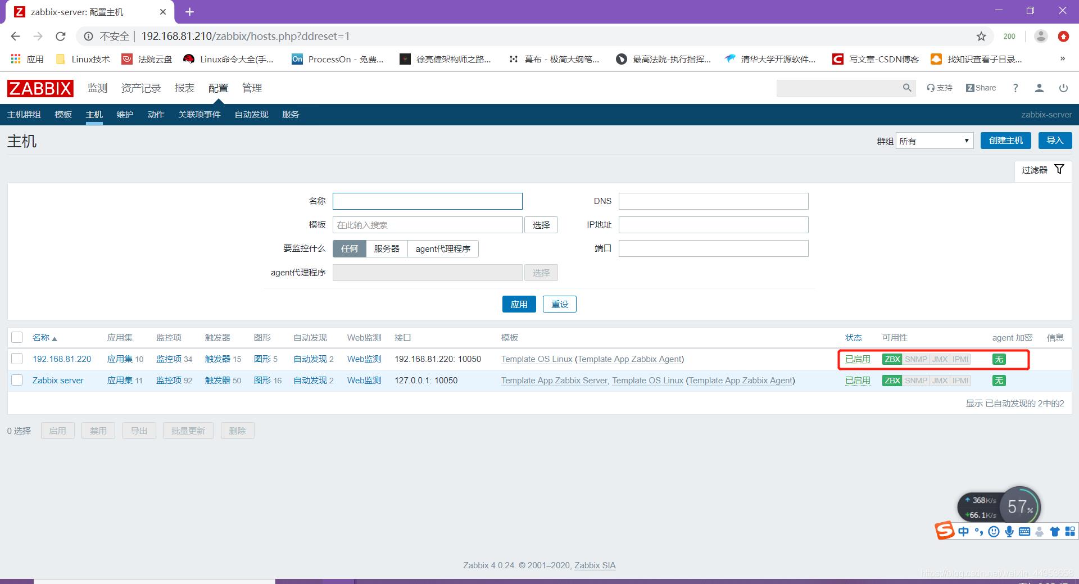Select the 任何 monitored-by option
Viewport: 1079px width, 584px height.
coord(349,248)
